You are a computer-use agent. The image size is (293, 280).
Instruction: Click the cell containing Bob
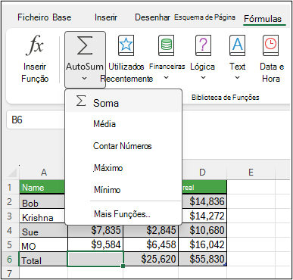pyautogui.click(x=42, y=202)
